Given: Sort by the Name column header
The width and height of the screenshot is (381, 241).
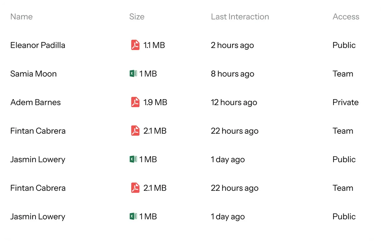Looking at the screenshot, I should pos(21,17).
